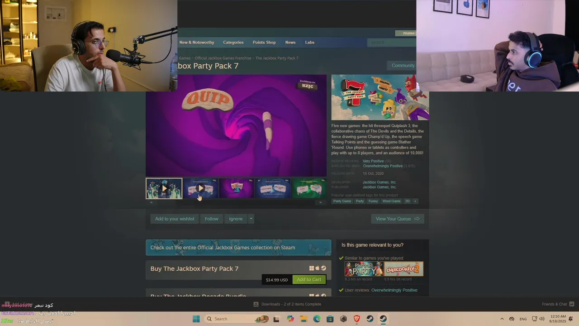
Task: Open Steam from the last taskbar icon
Action: [x=383, y=319]
